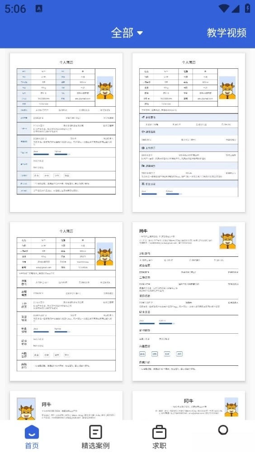The image size is (255, 454).
Task: Choose the 阿牛 line-style resume with top-right photo
Action: point(189,302)
